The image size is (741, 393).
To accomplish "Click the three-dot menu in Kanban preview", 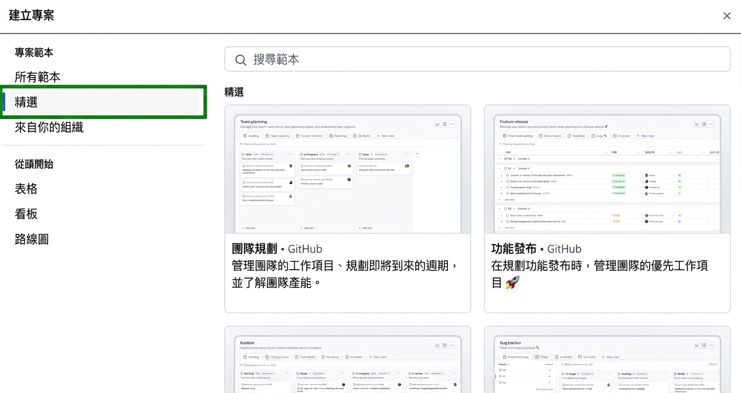I will tap(452, 345).
